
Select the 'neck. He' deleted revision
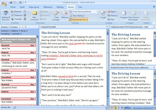click(x=18, y=54)
